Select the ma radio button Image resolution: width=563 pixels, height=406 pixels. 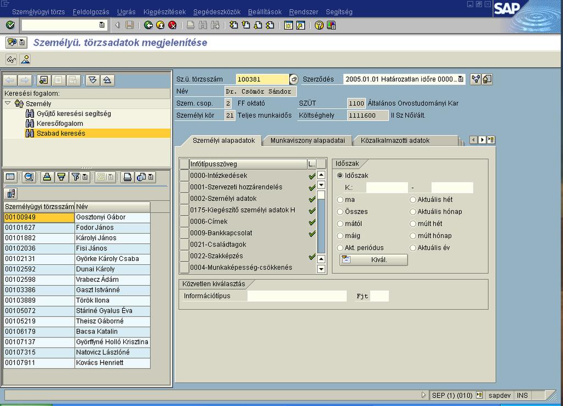tap(340, 200)
